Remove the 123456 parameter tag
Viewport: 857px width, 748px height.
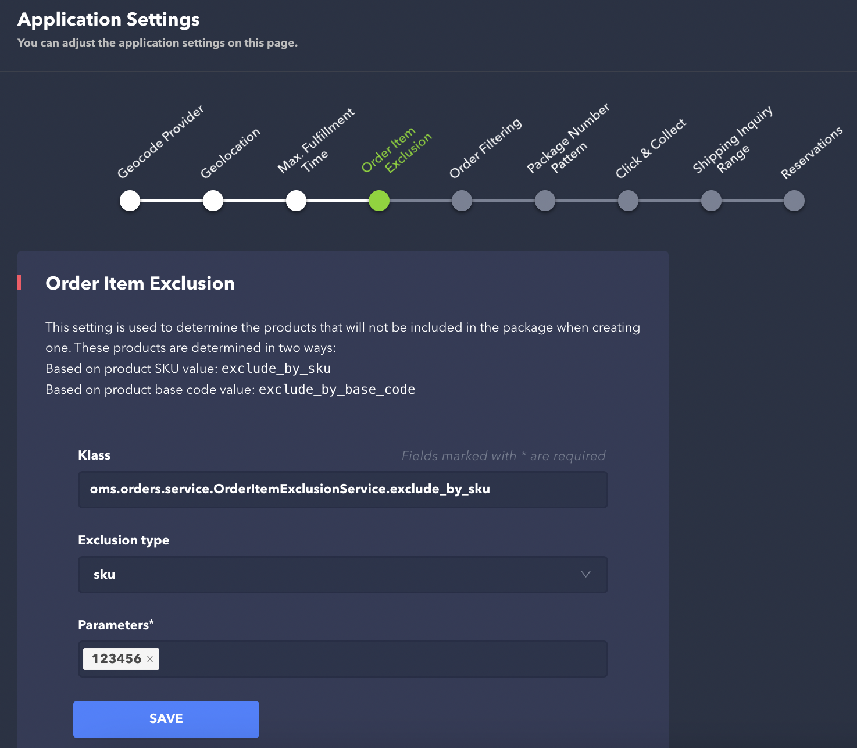pyautogui.click(x=150, y=659)
